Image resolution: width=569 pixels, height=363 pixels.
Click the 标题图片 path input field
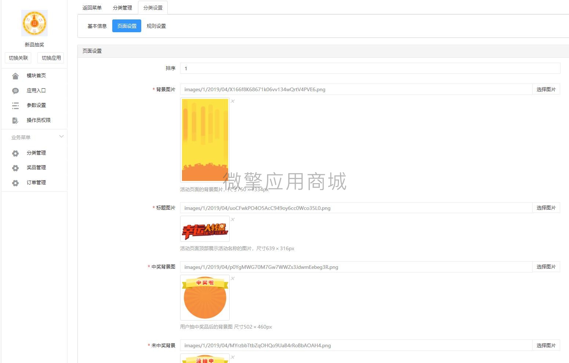(x=356, y=208)
